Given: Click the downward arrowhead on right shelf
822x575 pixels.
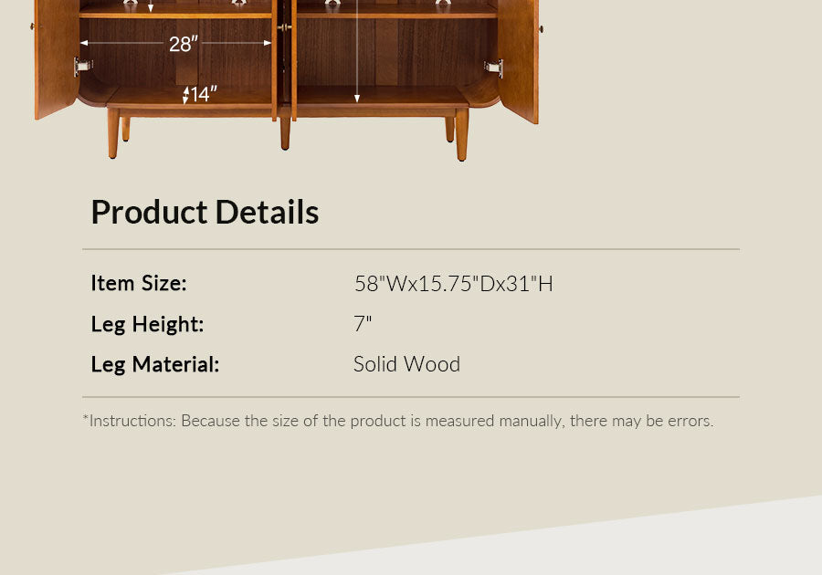Looking at the screenshot, I should click(x=357, y=97).
